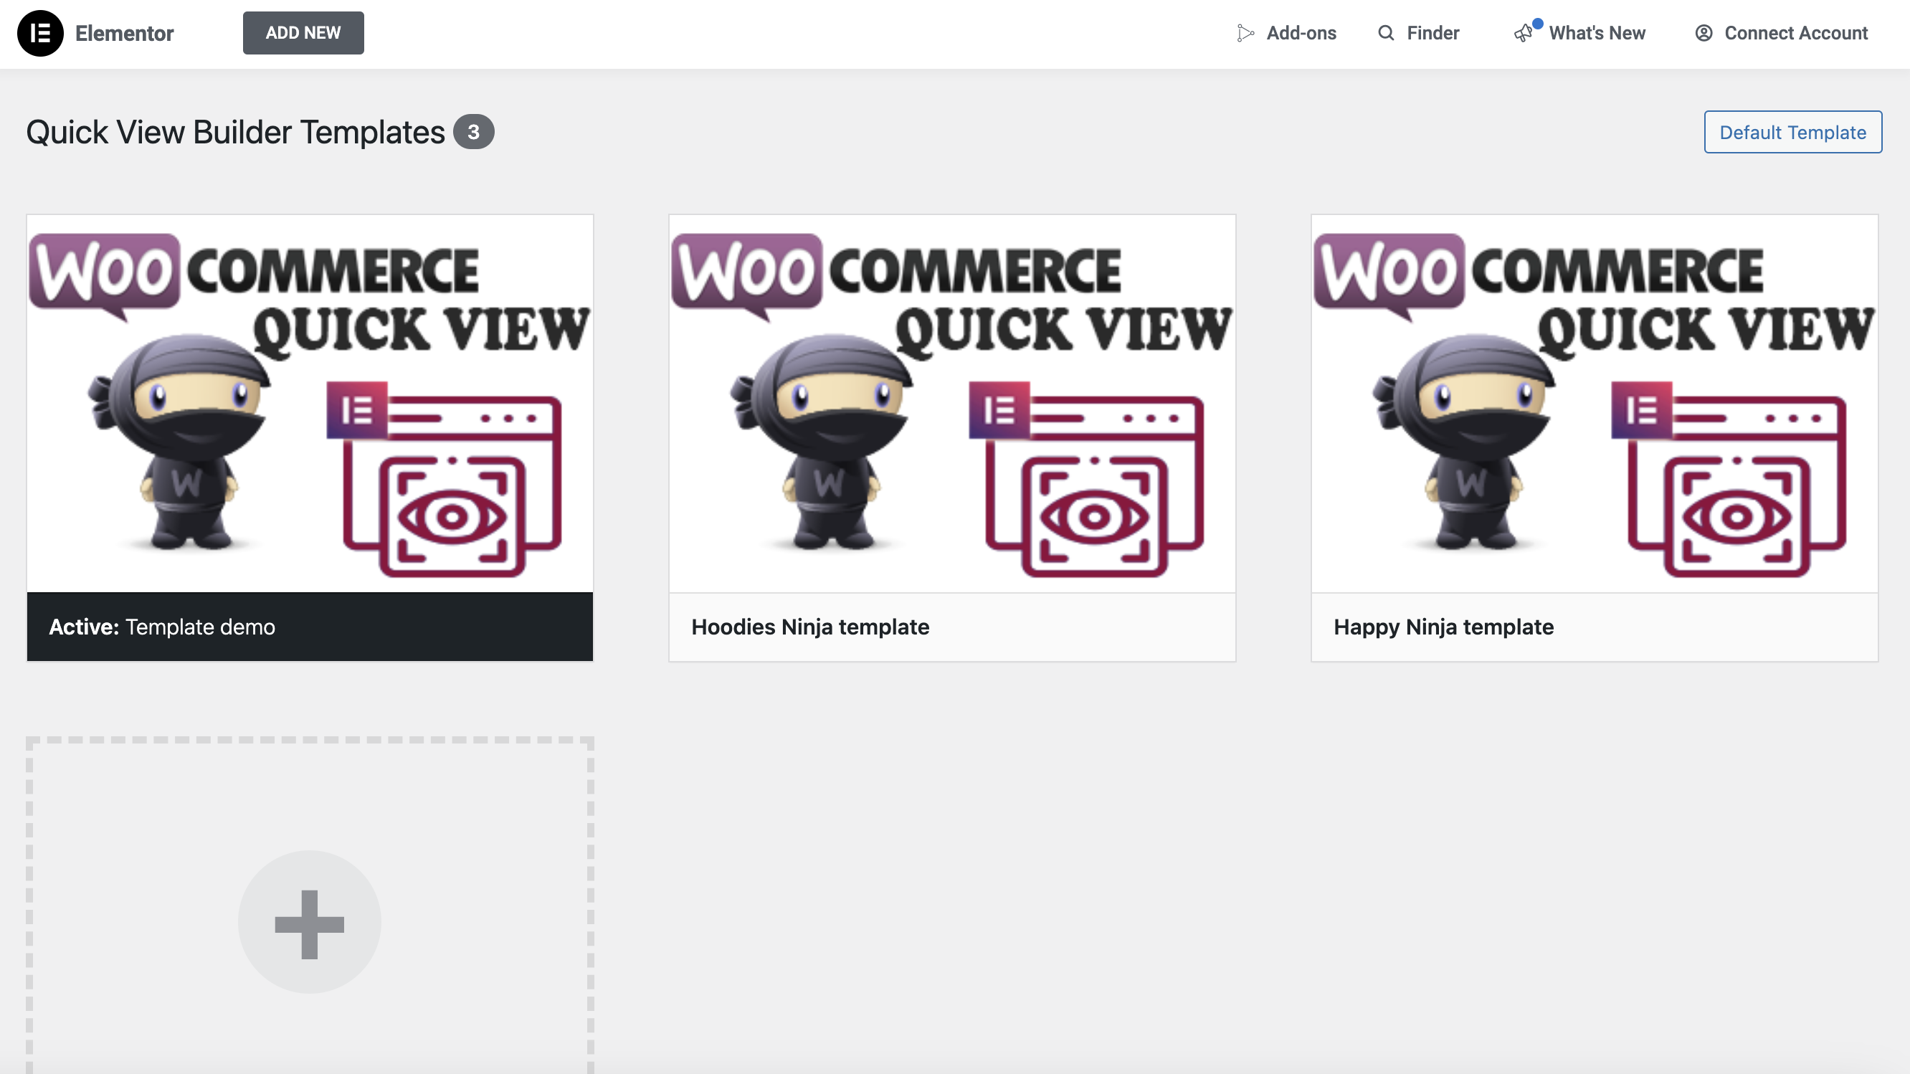Open the Default Template button

pos(1792,132)
